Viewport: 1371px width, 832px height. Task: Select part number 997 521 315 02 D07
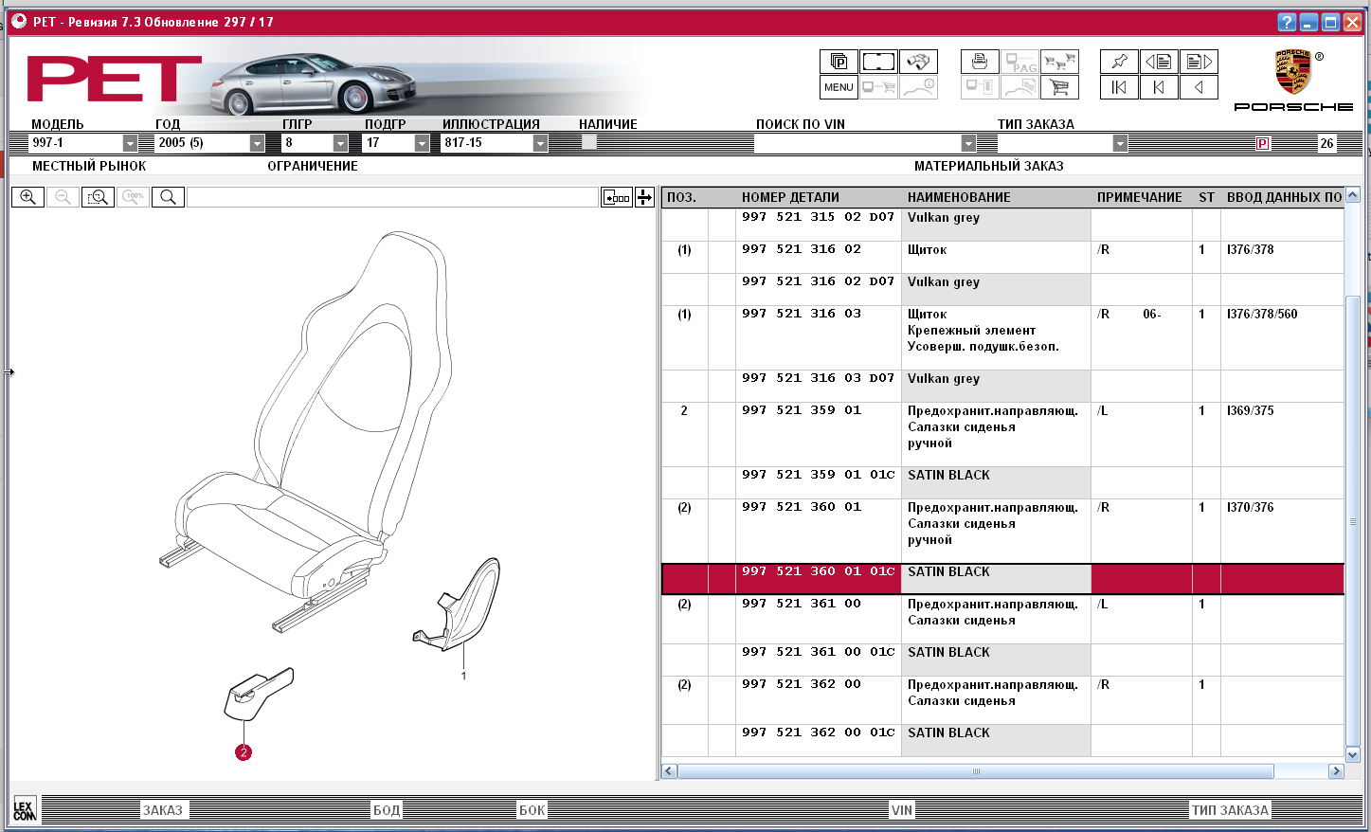[819, 217]
